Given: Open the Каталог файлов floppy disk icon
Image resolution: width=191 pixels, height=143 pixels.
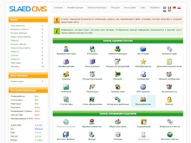Looking at the screenshot, I should [66, 134].
